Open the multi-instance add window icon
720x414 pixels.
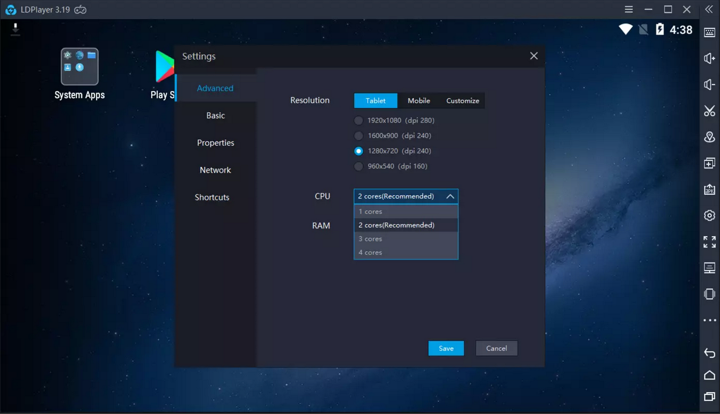709,163
